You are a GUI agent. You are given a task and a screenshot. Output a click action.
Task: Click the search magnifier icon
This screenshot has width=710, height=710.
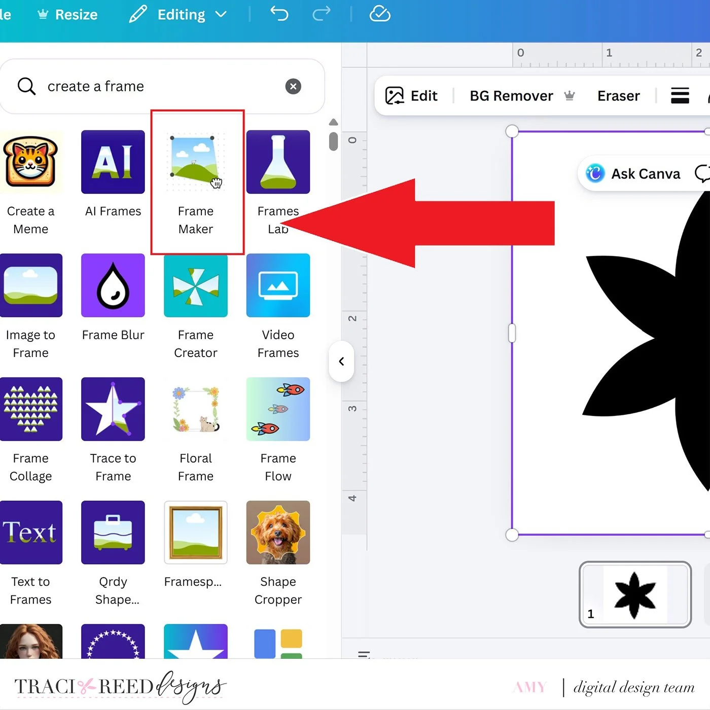tap(26, 86)
